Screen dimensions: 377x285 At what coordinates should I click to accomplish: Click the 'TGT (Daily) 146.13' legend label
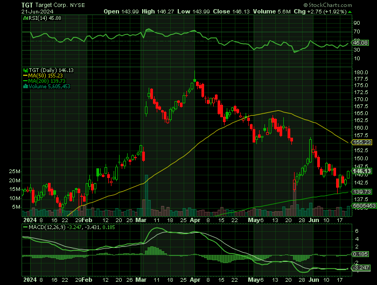51,70
